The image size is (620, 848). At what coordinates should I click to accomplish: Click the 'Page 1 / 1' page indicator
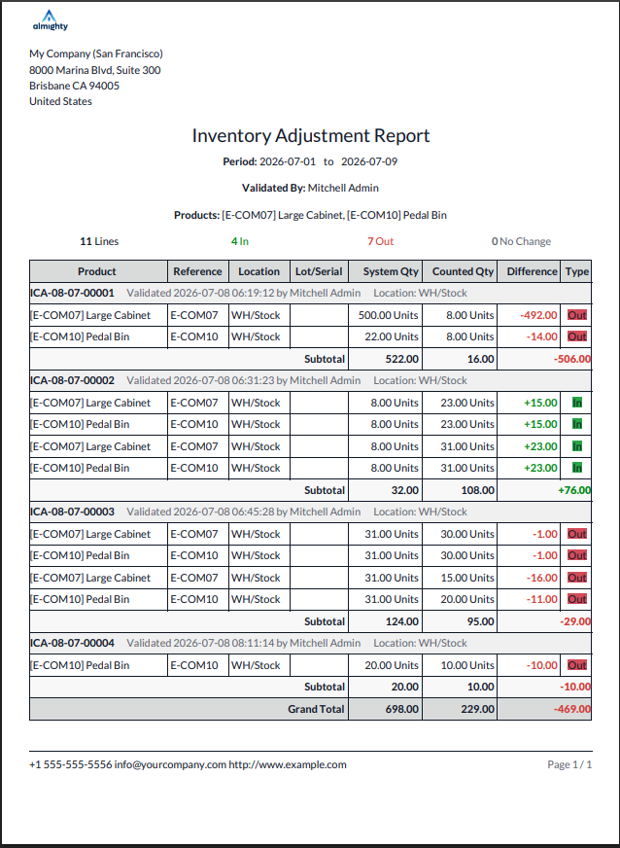(x=569, y=764)
